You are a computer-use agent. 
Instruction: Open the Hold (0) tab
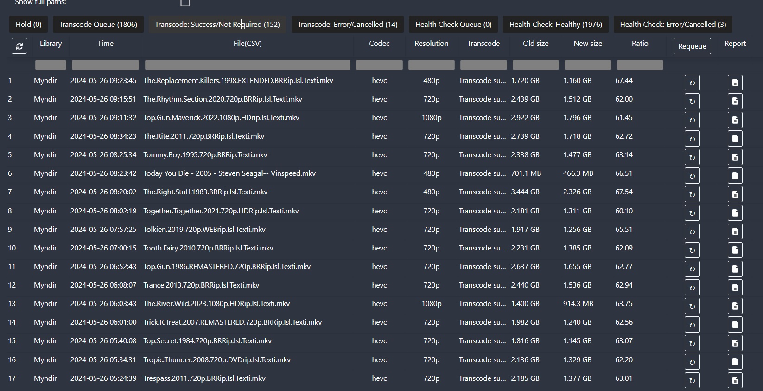(x=28, y=25)
